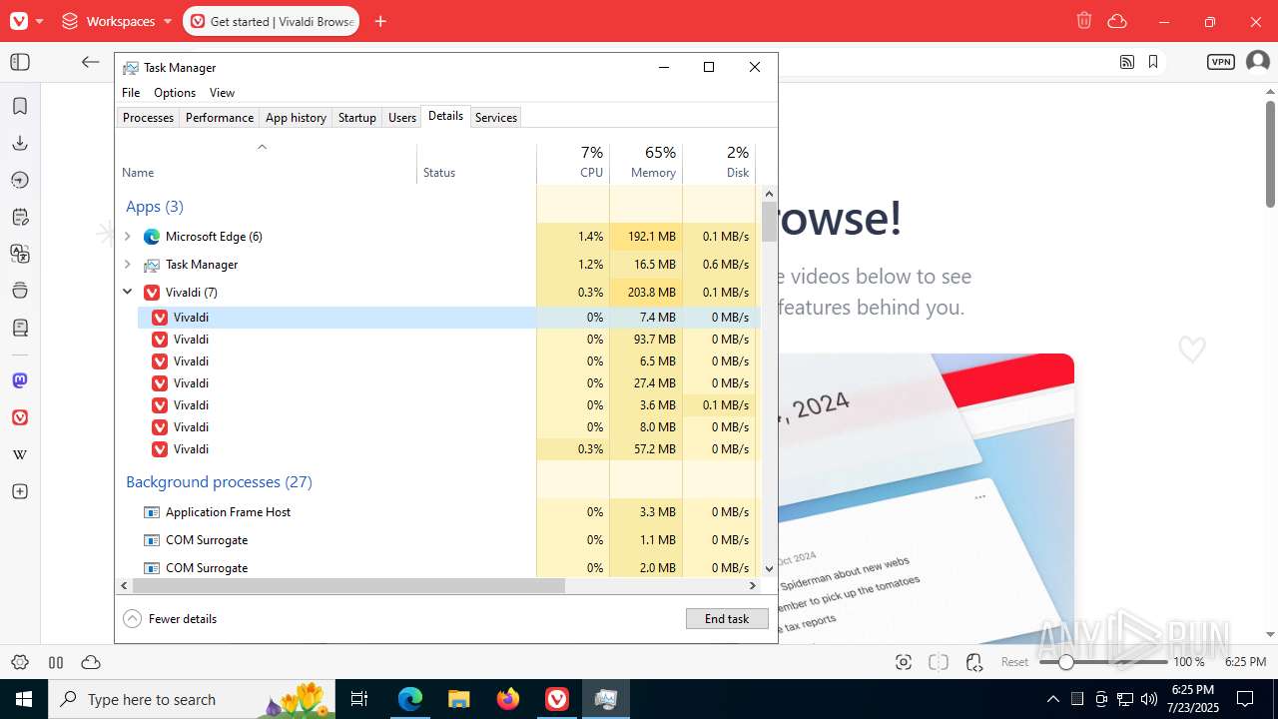The height and width of the screenshot is (719, 1278).
Task: Open the Workspaces dropdown
Action: click(x=117, y=21)
